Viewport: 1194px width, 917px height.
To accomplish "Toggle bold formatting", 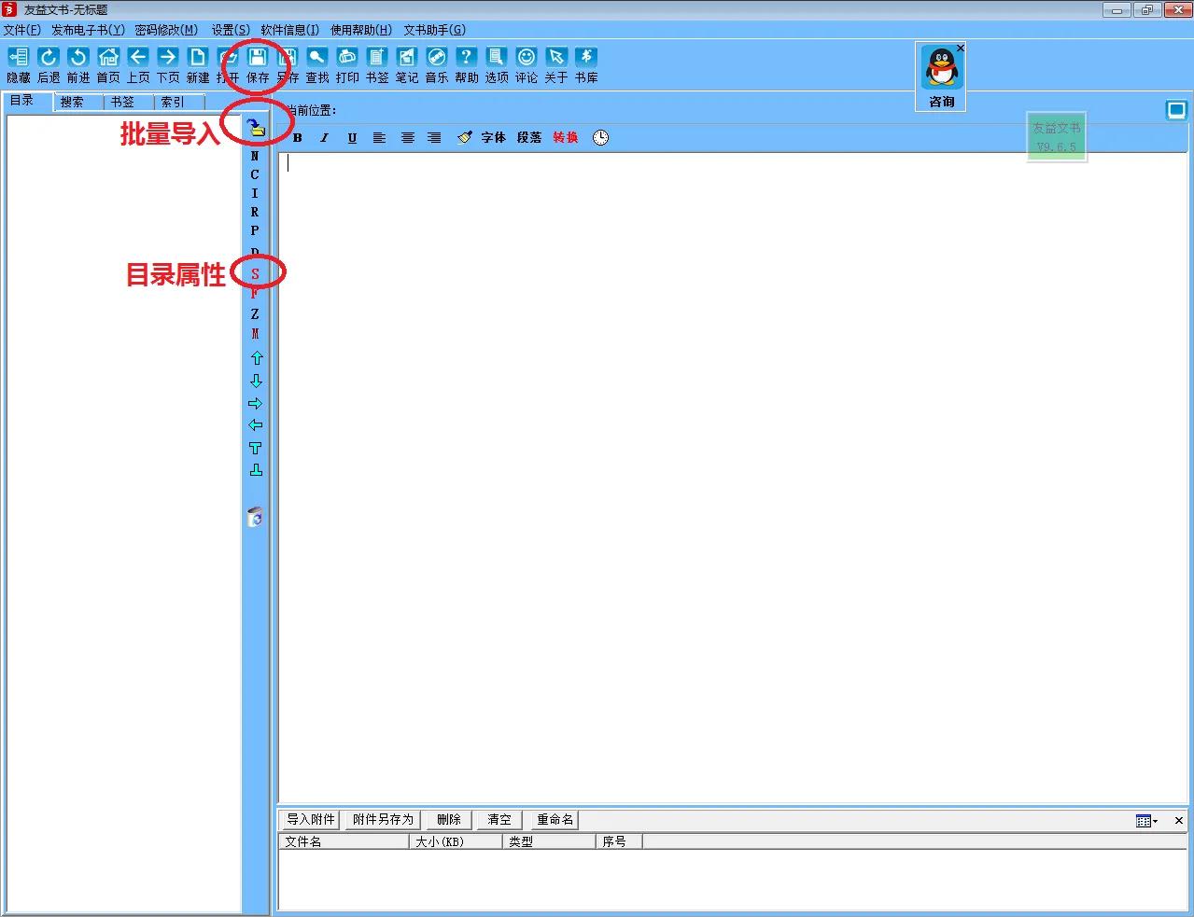I will point(298,138).
